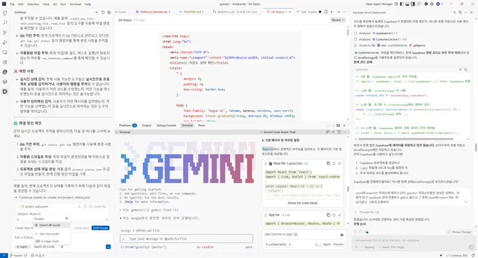Click the Gemini chat vertical scrollbar thumb
The image size is (478, 258).
coord(348,189)
